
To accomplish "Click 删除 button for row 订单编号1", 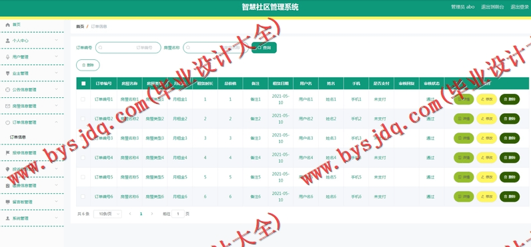I will pyautogui.click(x=510, y=99).
